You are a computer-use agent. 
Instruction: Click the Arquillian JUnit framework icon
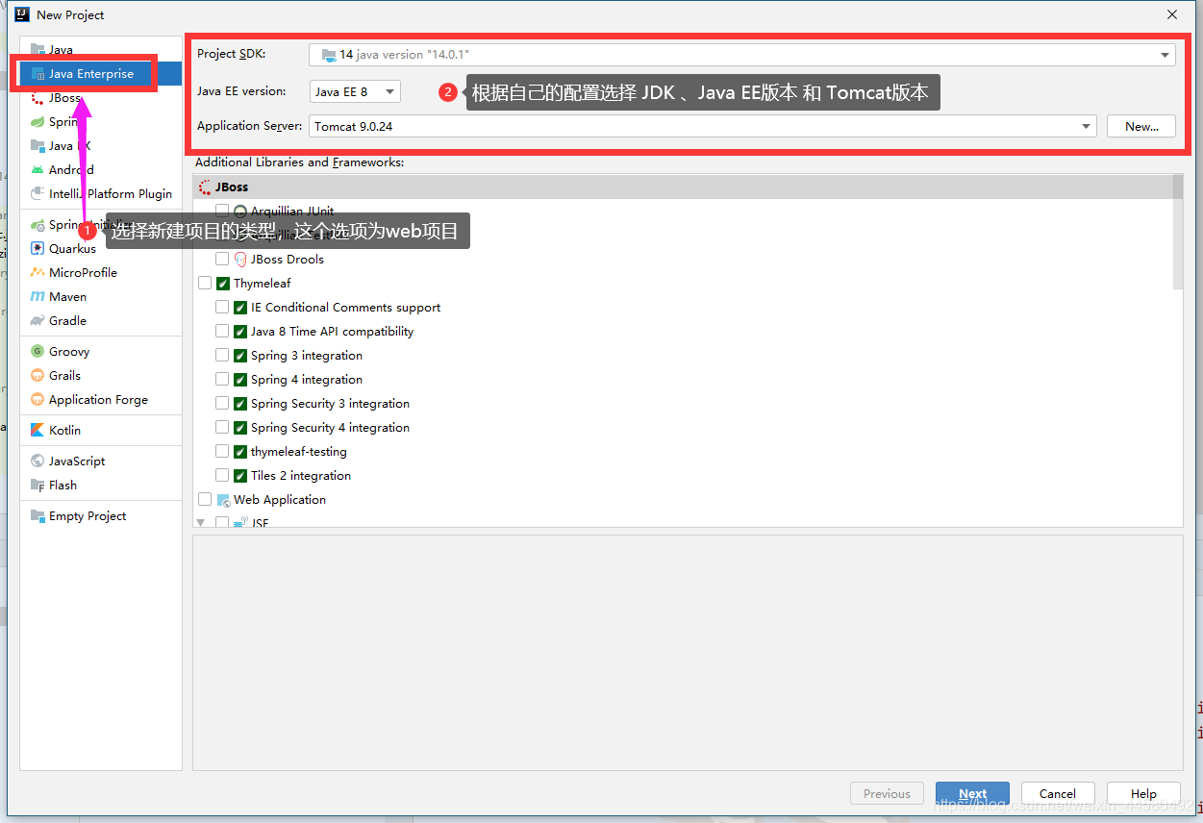[240, 212]
